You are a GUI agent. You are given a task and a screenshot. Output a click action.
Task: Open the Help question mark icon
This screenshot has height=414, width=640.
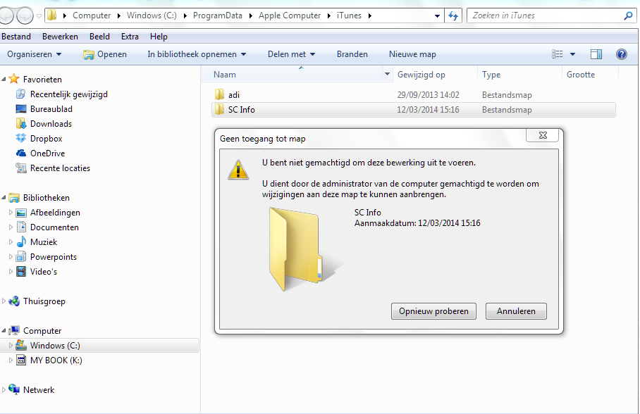tap(621, 54)
